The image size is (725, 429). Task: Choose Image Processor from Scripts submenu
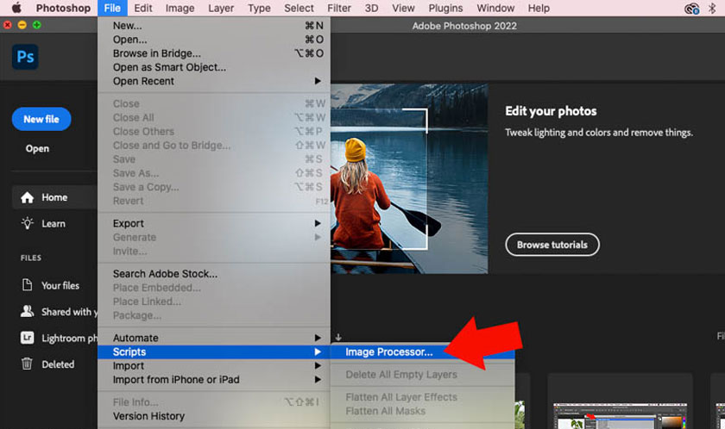[x=388, y=351]
